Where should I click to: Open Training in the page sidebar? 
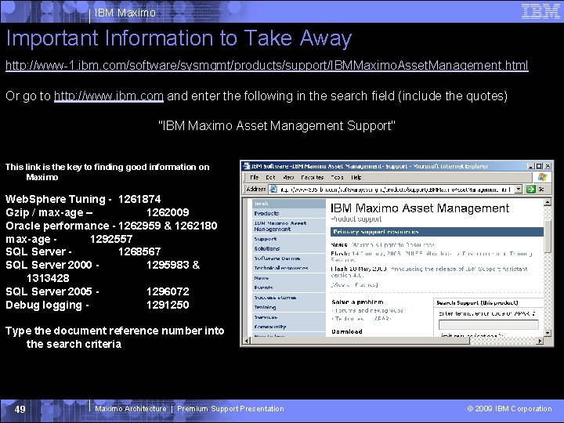click(x=265, y=307)
